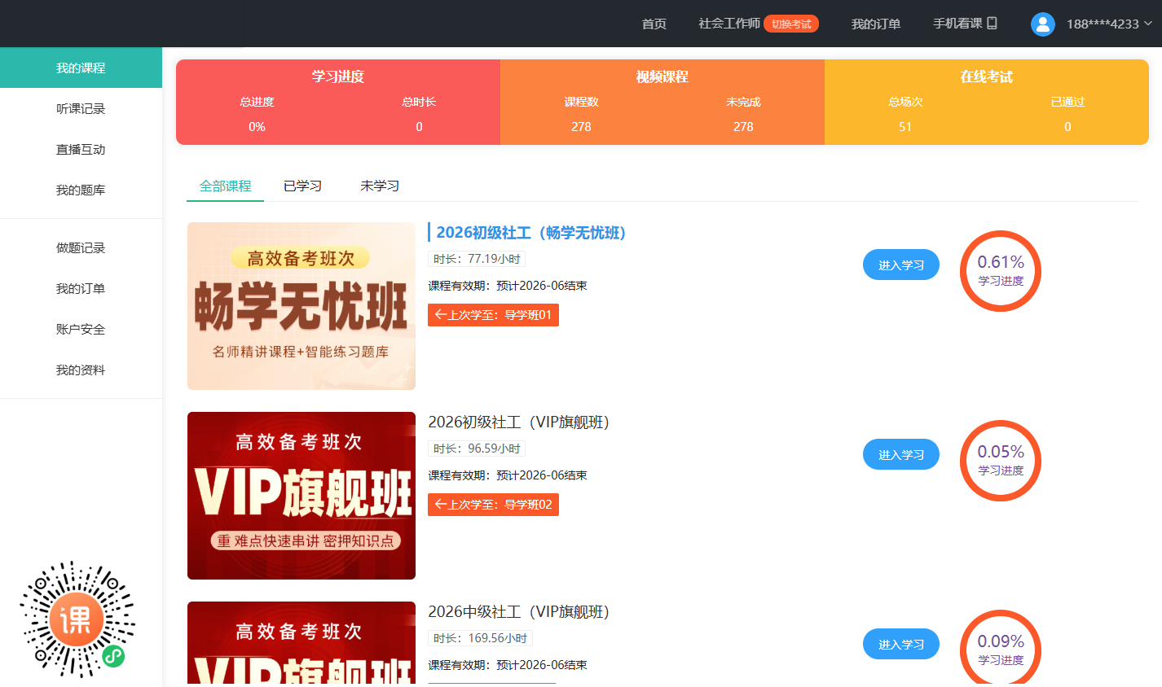
Task: Click 进入学习 for 畅学无忧班 course
Action: coord(900,265)
